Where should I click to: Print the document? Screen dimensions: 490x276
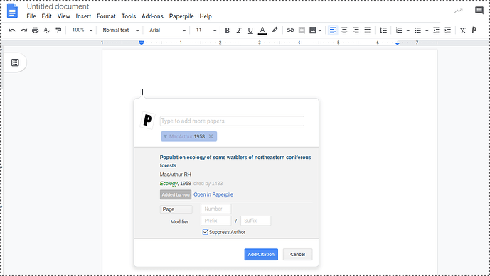36,31
